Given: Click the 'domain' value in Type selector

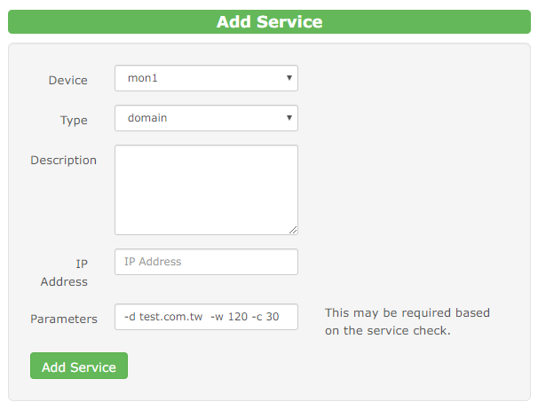Looking at the screenshot, I should pos(147,117).
